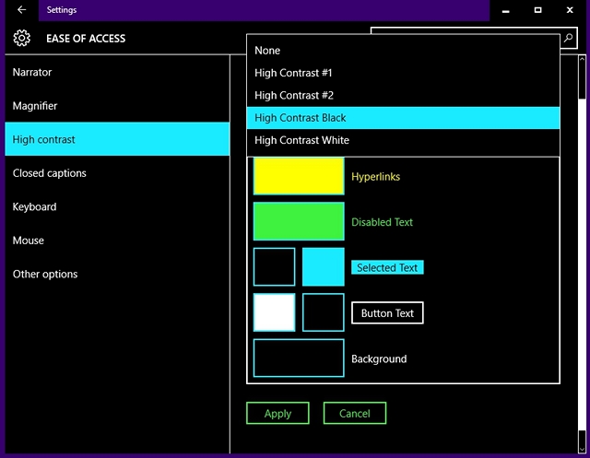
Task: Click the back arrow in title bar
Action: pyautogui.click(x=22, y=10)
